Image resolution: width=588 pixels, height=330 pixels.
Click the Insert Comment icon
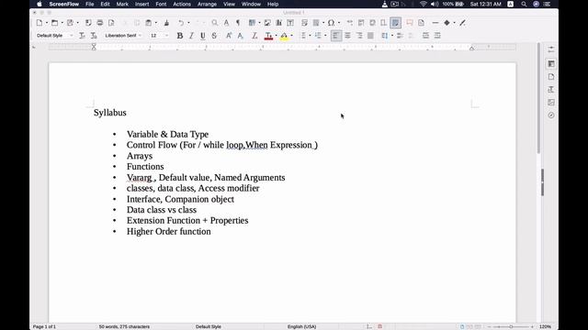(410, 23)
